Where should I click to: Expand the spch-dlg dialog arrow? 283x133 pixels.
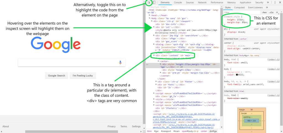tap(154, 44)
